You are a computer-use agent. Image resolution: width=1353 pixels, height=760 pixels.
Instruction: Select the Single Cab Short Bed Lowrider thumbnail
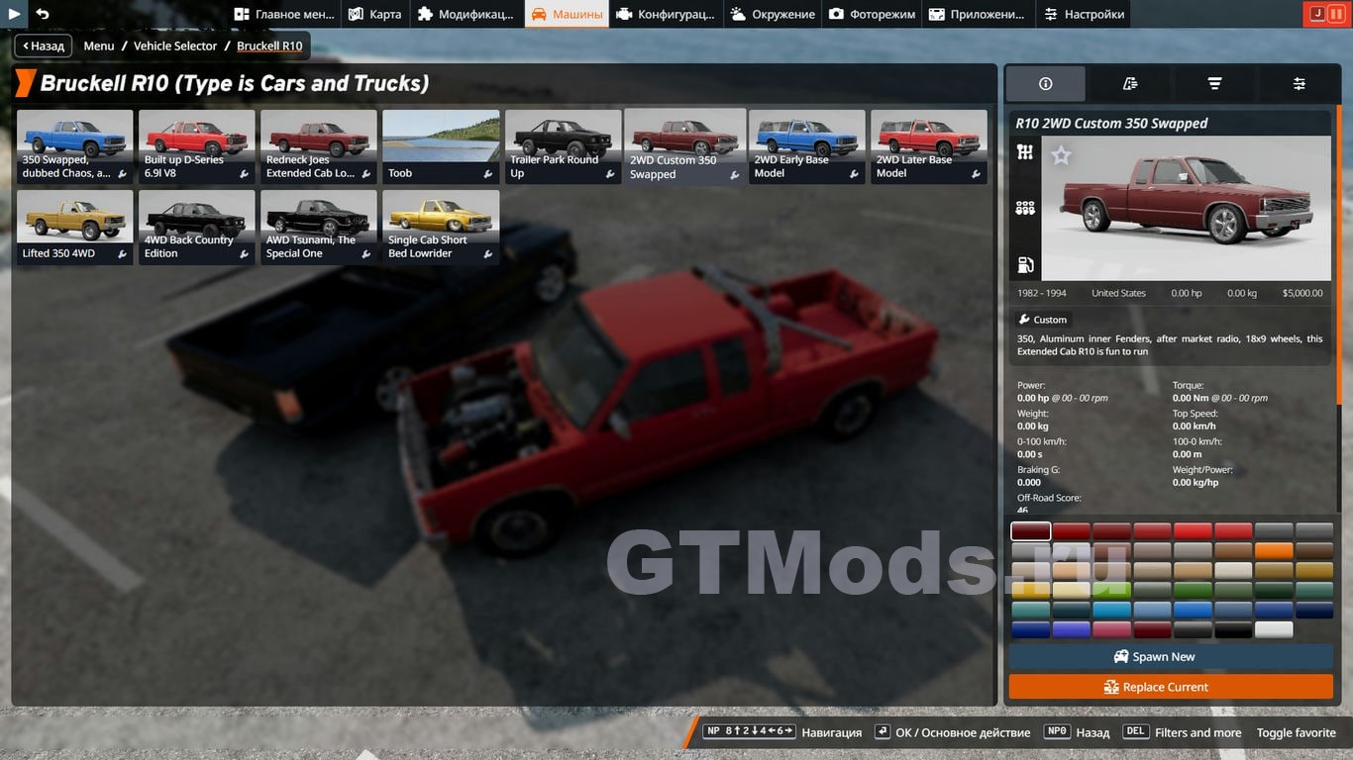pyautogui.click(x=441, y=227)
